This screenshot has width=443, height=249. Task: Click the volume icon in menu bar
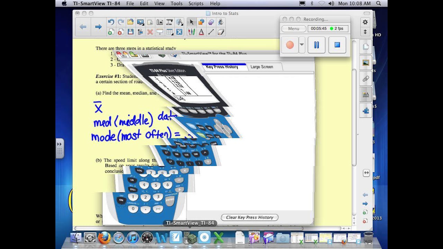(x=331, y=3)
